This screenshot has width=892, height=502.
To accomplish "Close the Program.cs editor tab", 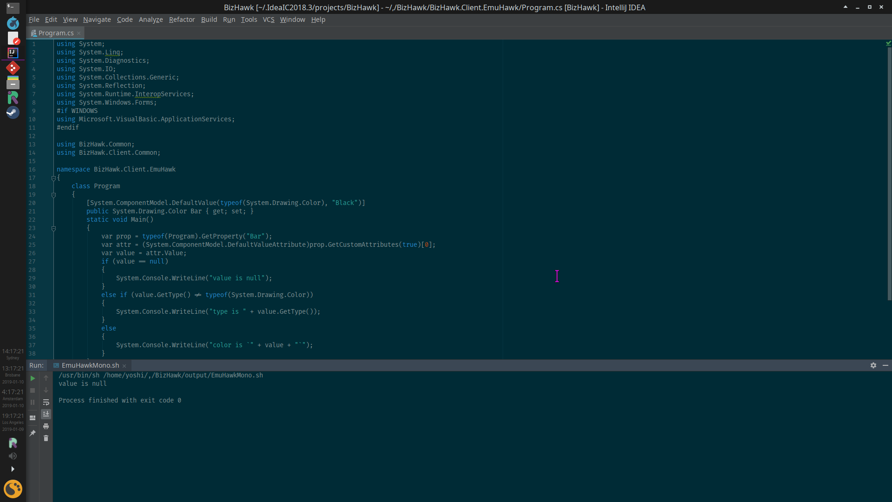I will coord(79,33).
